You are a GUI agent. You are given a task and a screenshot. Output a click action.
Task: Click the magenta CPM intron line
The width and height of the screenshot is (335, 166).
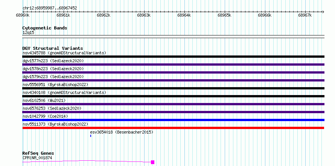[x=87, y=161]
